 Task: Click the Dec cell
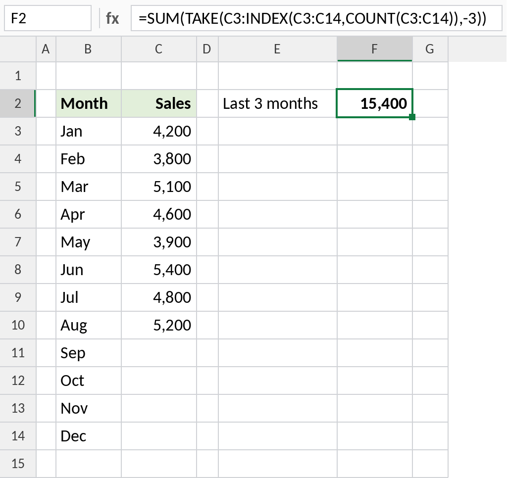point(89,436)
